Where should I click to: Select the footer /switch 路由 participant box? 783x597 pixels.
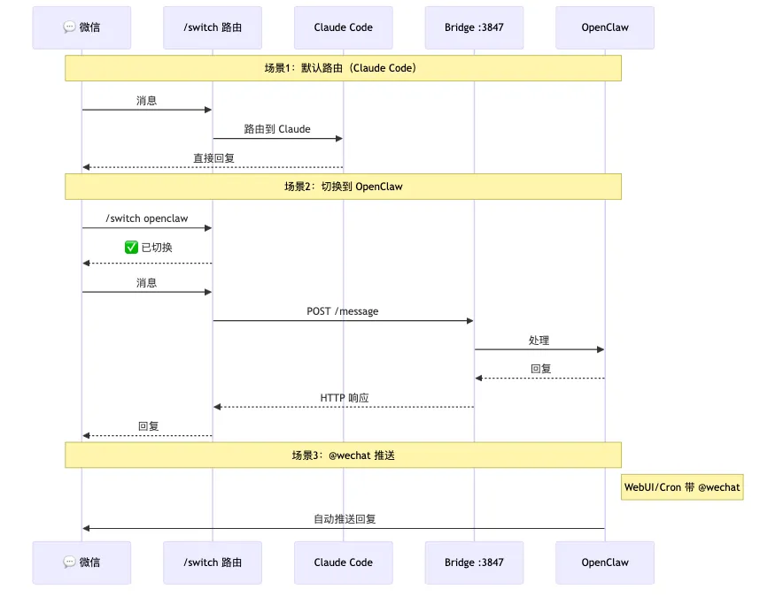tap(213, 563)
